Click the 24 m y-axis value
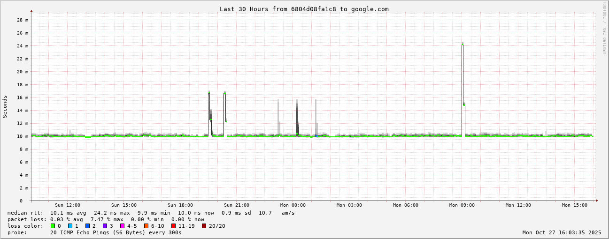The height and width of the screenshot is (239, 609). pyautogui.click(x=23, y=46)
